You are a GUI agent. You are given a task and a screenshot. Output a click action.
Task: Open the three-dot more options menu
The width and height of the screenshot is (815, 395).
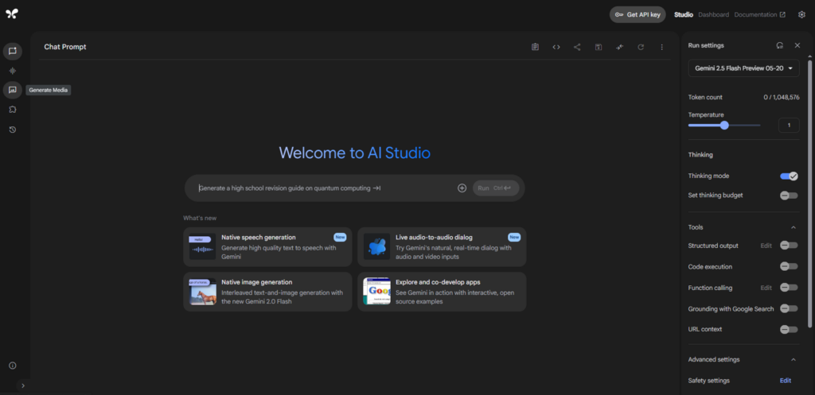pyautogui.click(x=661, y=47)
